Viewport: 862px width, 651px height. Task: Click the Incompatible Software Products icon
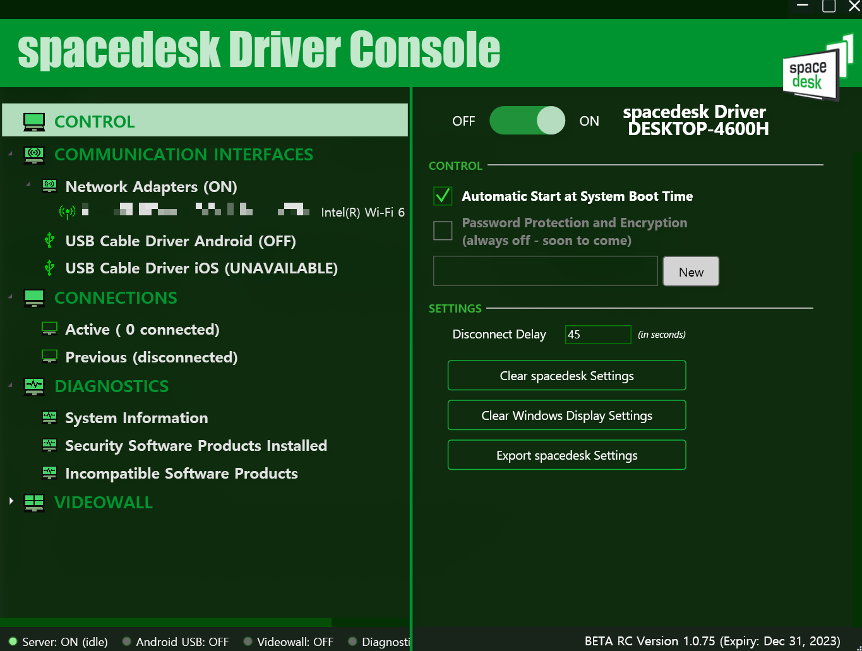click(49, 473)
